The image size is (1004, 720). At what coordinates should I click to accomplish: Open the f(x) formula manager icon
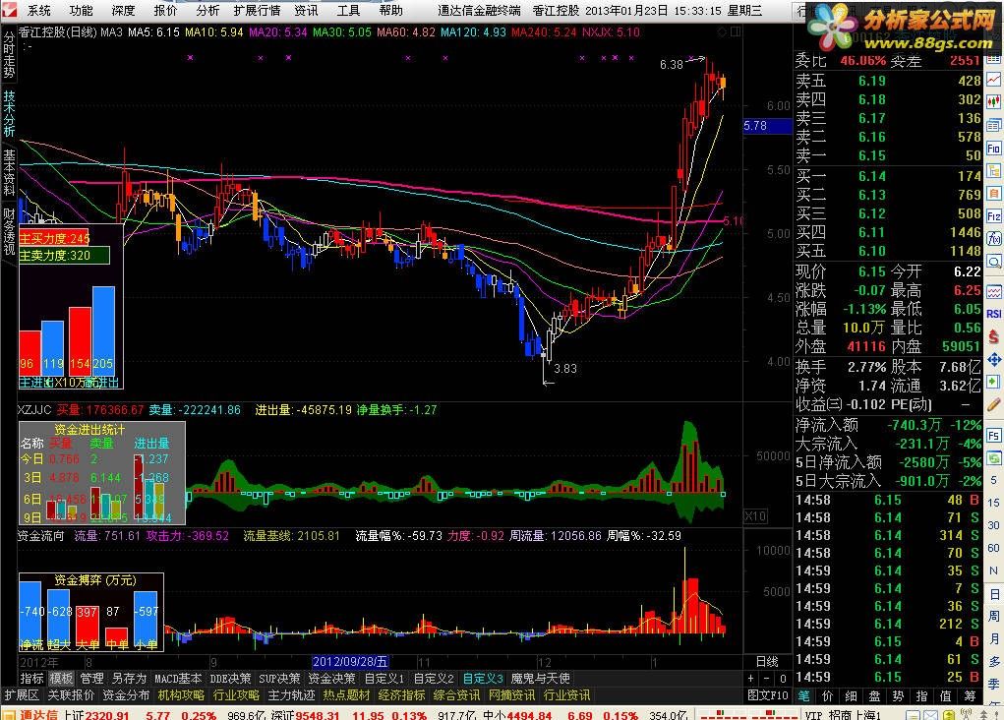coord(994,239)
